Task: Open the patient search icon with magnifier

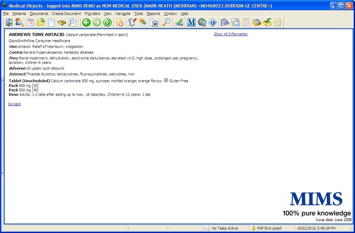Action: pos(19,22)
